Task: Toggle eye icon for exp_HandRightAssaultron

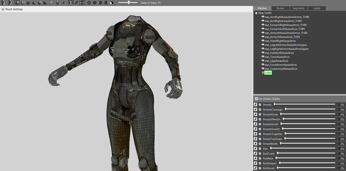Action: pyautogui.click(x=263, y=41)
